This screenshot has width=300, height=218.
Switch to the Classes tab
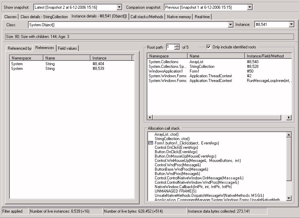click(10, 17)
